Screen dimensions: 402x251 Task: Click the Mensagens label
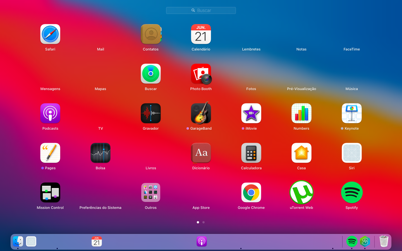[x=50, y=89]
